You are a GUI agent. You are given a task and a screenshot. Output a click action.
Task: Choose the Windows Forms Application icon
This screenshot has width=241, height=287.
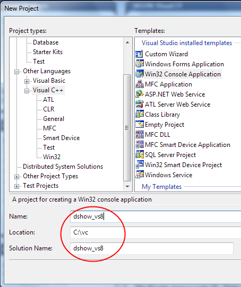click(x=140, y=64)
